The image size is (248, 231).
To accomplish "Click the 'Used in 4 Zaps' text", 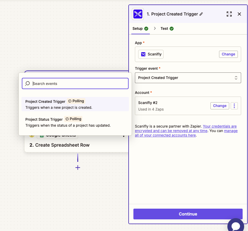I will (x=151, y=109).
